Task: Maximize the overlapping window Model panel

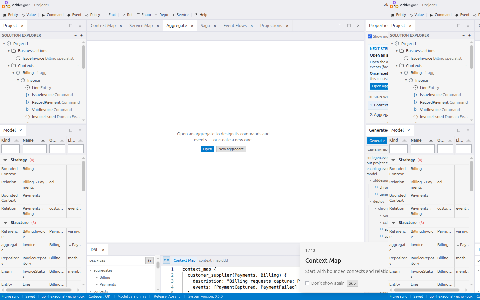Action: click(x=459, y=130)
